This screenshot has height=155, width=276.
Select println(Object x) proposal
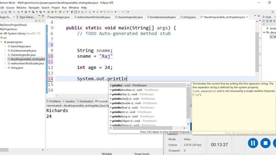(148, 121)
